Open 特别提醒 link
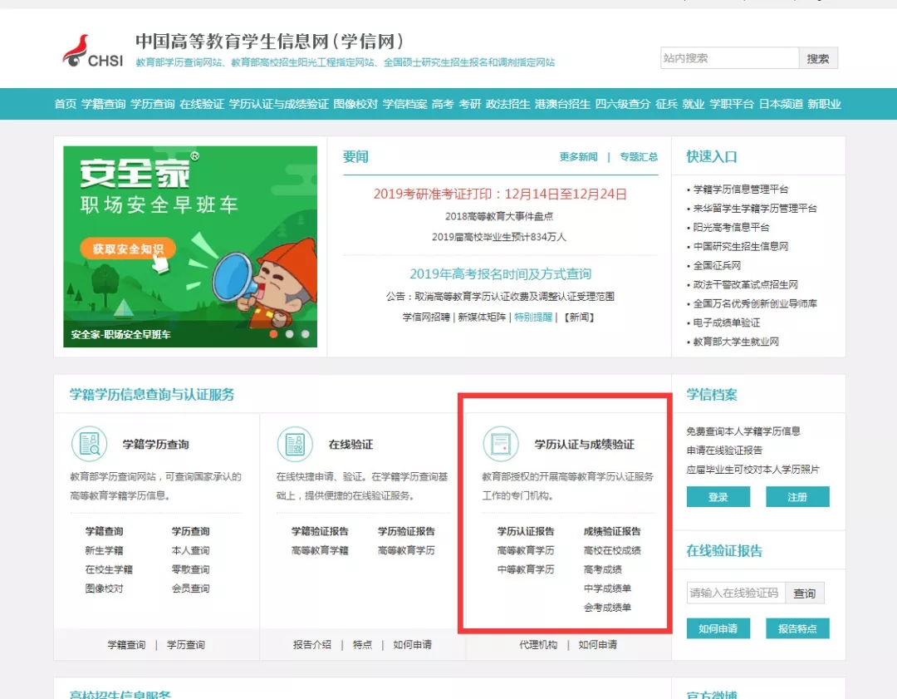The width and height of the screenshot is (897, 699). [533, 317]
